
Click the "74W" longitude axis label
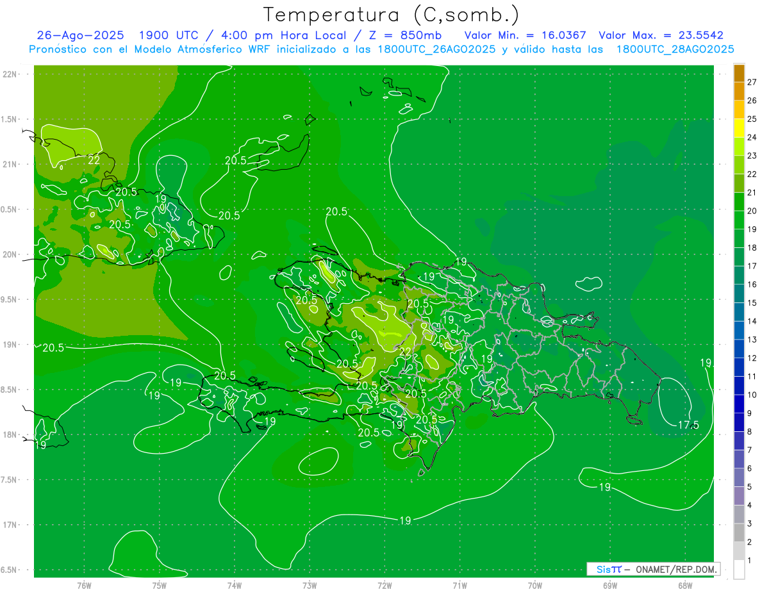(234, 586)
